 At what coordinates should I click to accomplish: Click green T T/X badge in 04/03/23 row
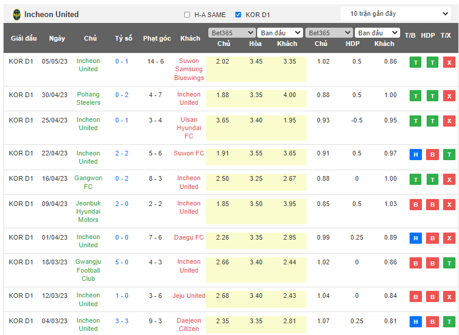click(450, 322)
